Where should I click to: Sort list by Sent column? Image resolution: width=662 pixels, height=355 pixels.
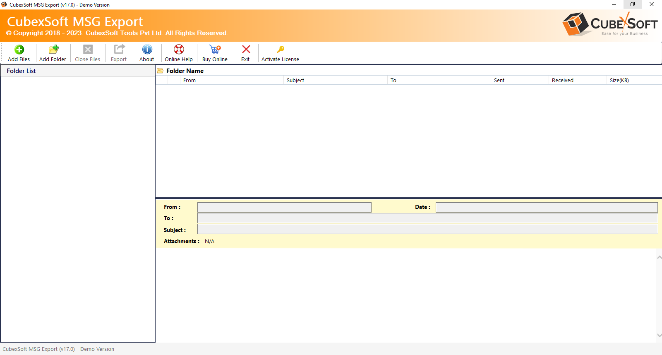pyautogui.click(x=519, y=80)
